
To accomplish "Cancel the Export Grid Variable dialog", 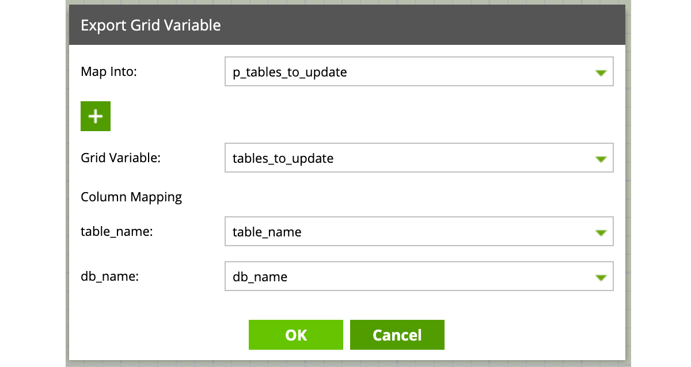I will (x=397, y=335).
